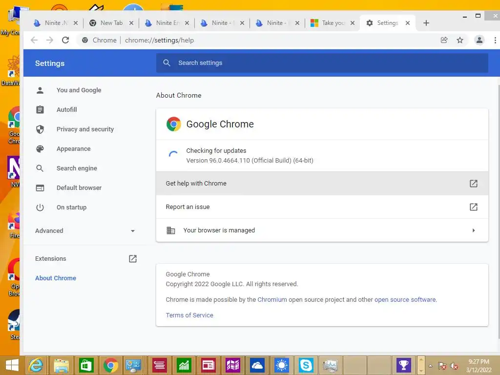Bookmark this tab with the star icon
Image resolution: width=500 pixels, height=375 pixels.
(x=460, y=40)
